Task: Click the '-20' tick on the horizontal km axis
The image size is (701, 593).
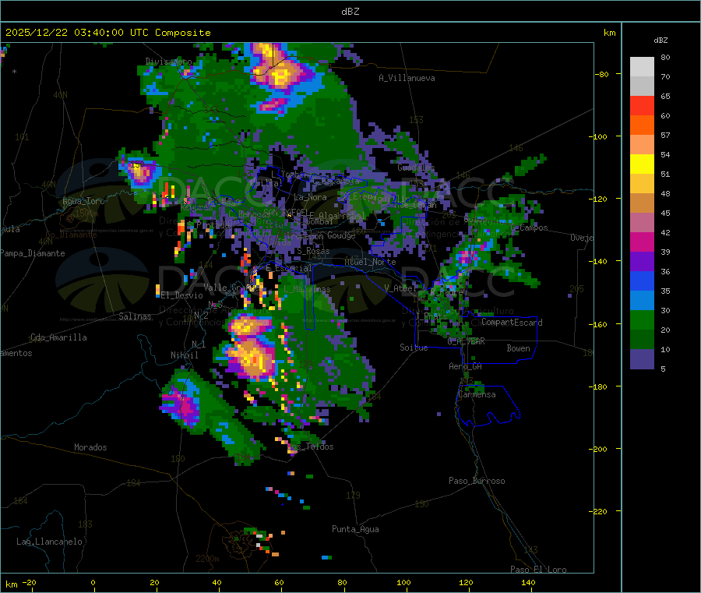Action: [x=29, y=582]
